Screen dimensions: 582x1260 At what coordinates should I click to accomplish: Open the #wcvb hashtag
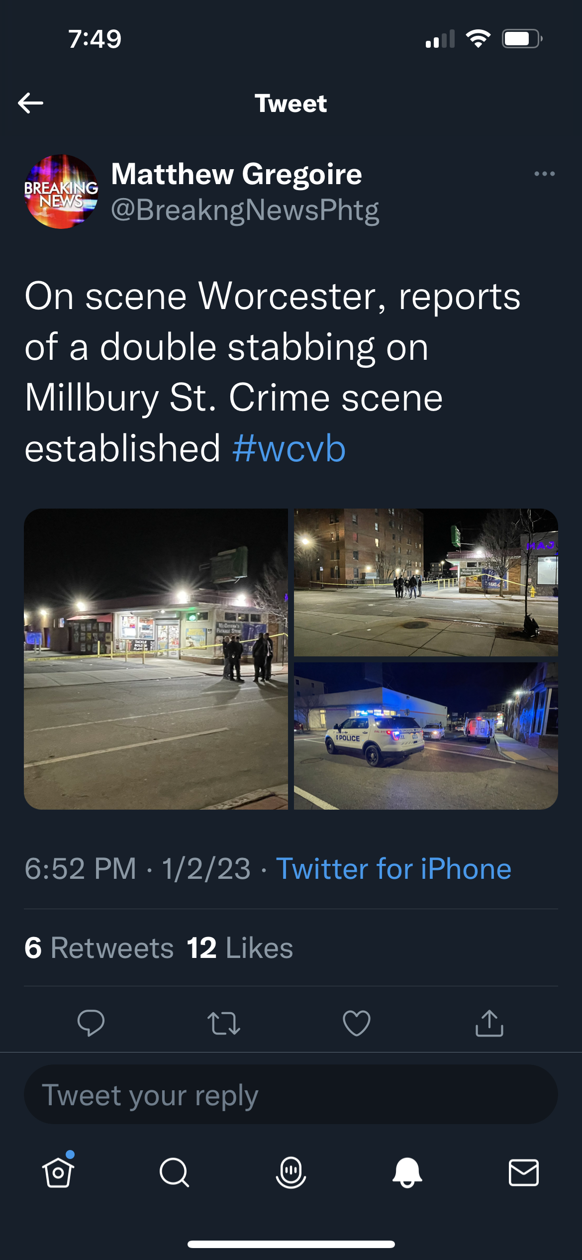289,448
